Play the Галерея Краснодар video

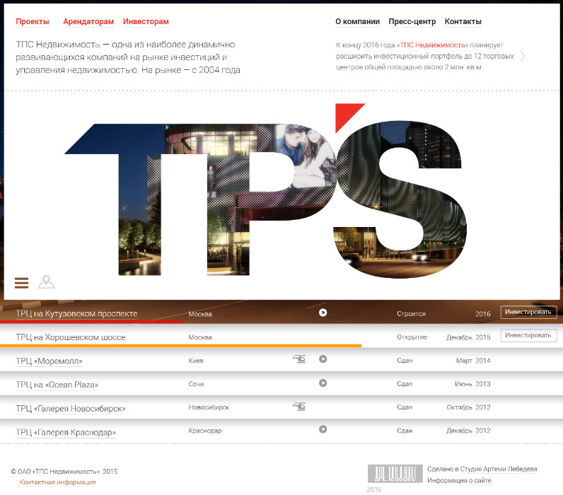coord(323,429)
